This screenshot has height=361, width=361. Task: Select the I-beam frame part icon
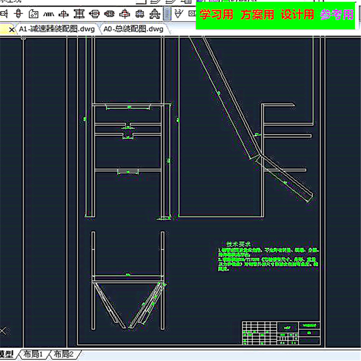click(x=79, y=14)
